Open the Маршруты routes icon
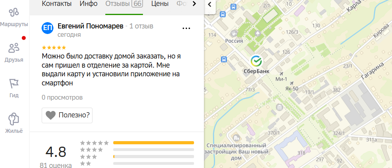The width and height of the screenshot is (392, 168). (14, 13)
